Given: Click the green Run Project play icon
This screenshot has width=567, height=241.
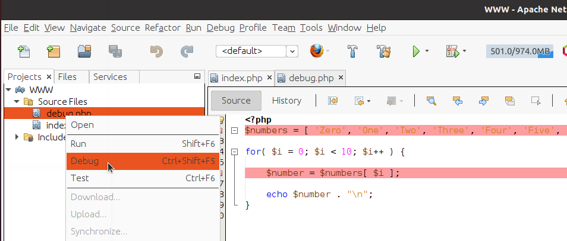Looking at the screenshot, I should tap(416, 51).
